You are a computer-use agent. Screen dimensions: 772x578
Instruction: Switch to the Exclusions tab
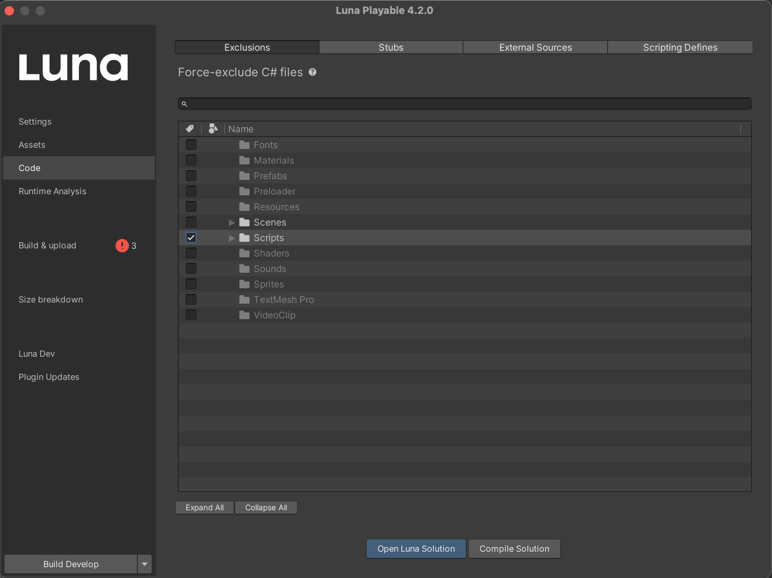click(x=247, y=47)
